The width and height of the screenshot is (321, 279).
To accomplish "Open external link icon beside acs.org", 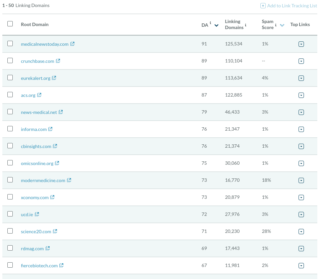I will (39, 95).
